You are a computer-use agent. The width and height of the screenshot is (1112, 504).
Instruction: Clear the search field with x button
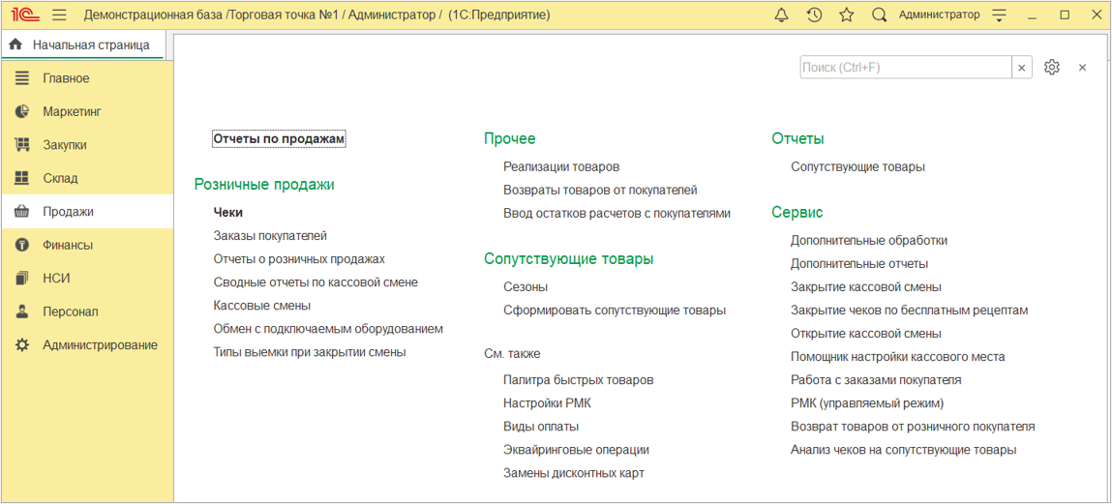(1021, 68)
